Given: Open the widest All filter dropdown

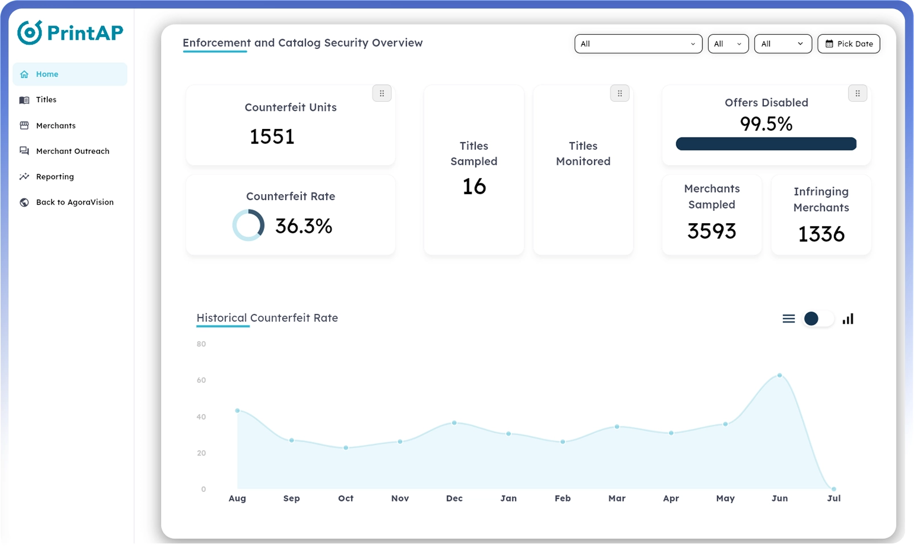Looking at the screenshot, I should click(638, 44).
